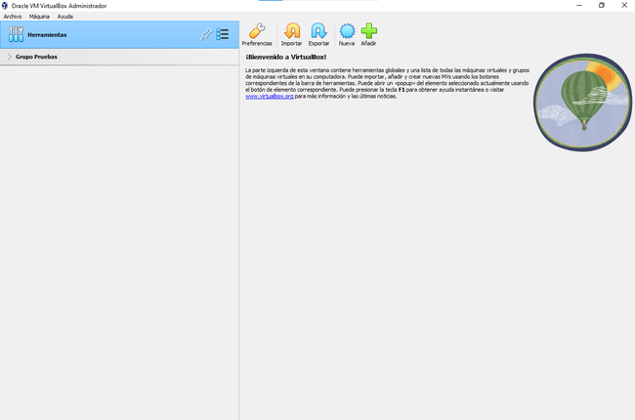Expand the Grupo Pruebas chevron
The image size is (635, 420).
(x=9, y=57)
